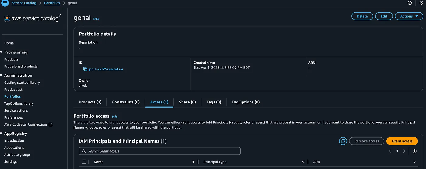
Task: Go to previous page arrow
Action: point(390,151)
